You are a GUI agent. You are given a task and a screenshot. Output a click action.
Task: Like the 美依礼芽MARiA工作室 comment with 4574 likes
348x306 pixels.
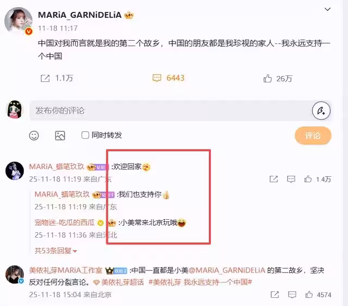pos(309,295)
